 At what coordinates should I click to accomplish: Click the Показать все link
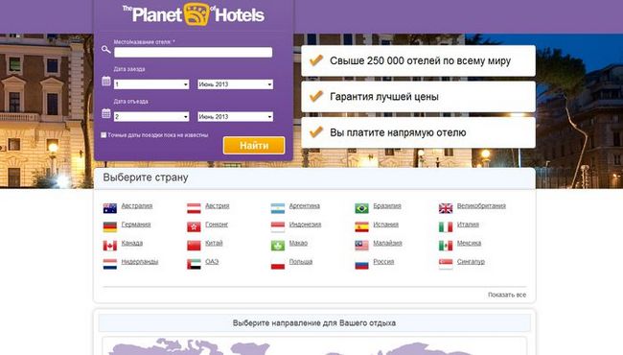coord(507,295)
